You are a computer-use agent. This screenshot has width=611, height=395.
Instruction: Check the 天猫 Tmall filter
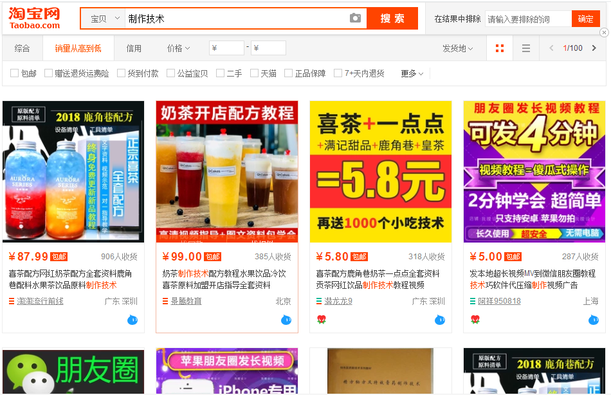click(x=254, y=73)
